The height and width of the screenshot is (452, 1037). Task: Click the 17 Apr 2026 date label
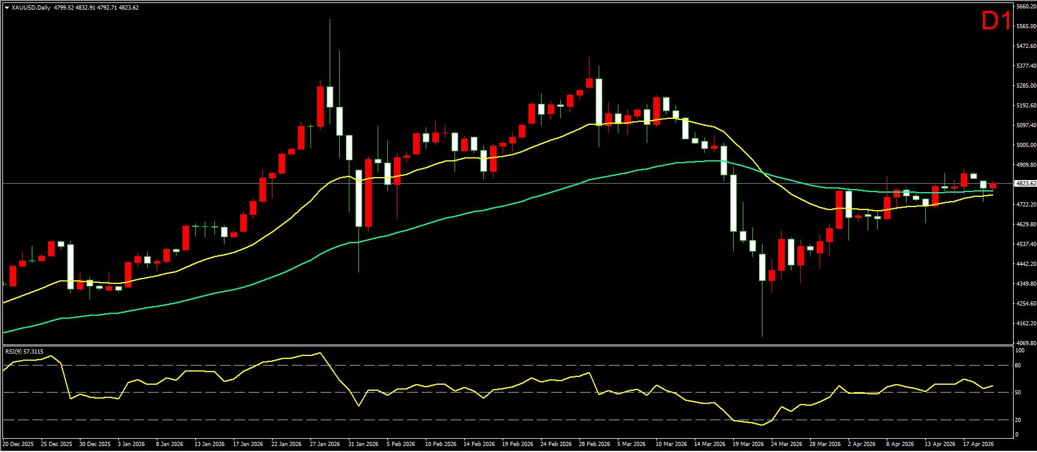tap(979, 444)
